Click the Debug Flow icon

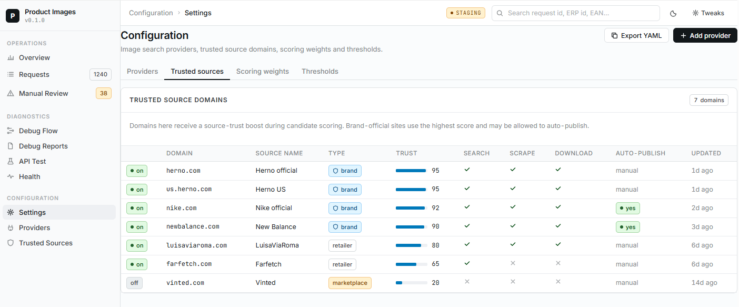[x=11, y=131]
